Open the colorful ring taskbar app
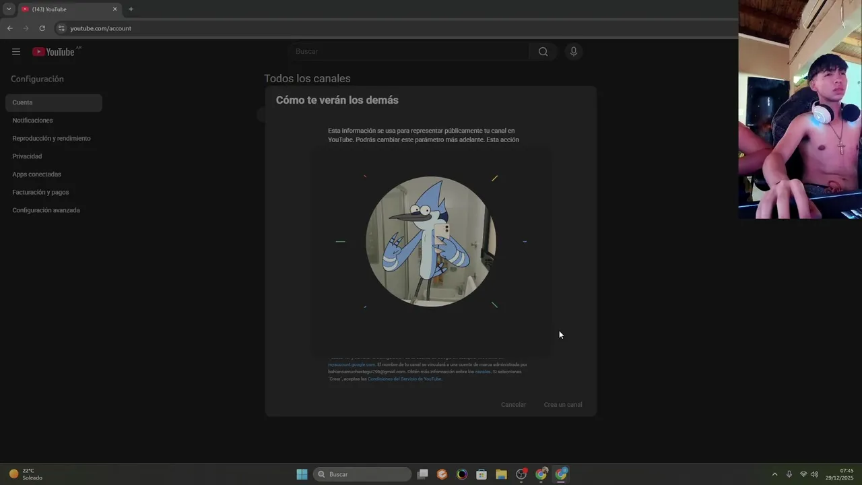 coord(462,474)
